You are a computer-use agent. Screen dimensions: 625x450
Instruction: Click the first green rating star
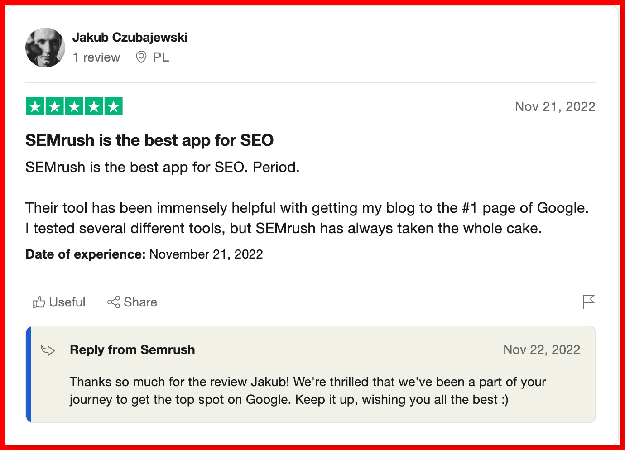tap(35, 107)
